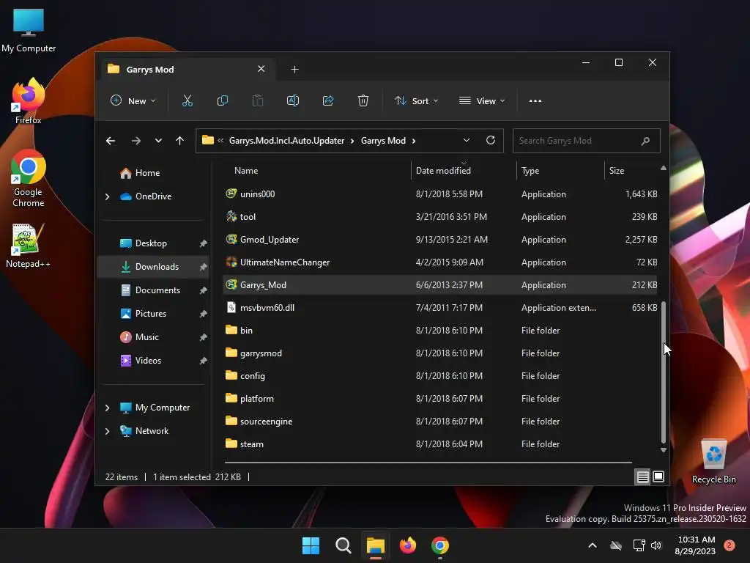Switch to details view layout icon

(x=642, y=476)
